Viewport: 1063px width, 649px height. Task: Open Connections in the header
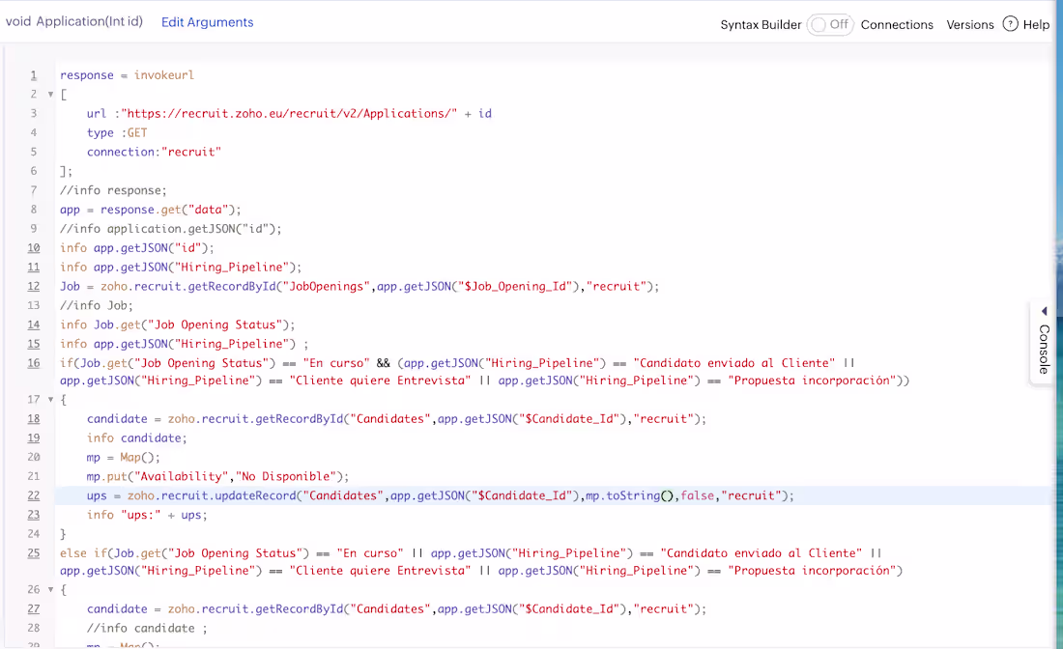tap(897, 25)
